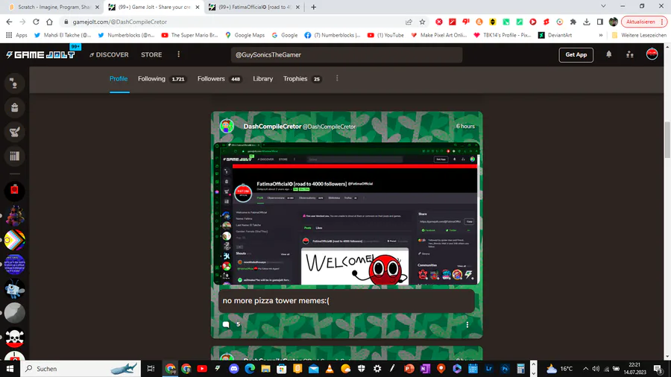
Task: Open the chat icon in left sidebar
Action: (x=15, y=83)
